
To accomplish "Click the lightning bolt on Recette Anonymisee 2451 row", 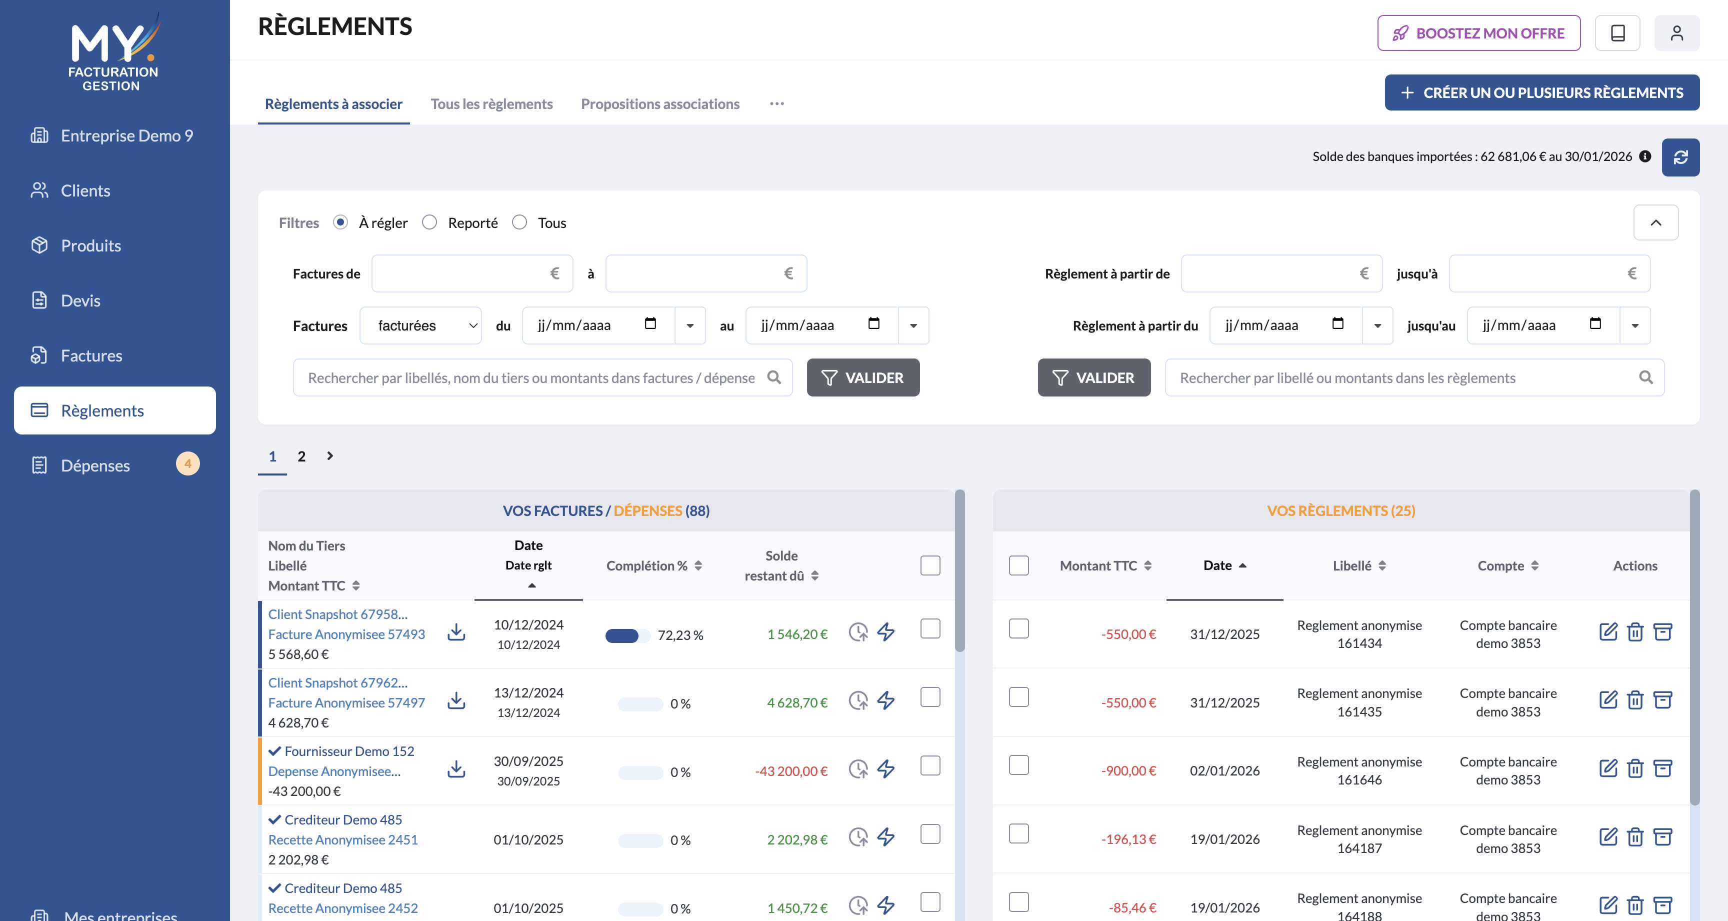I will 886,837.
